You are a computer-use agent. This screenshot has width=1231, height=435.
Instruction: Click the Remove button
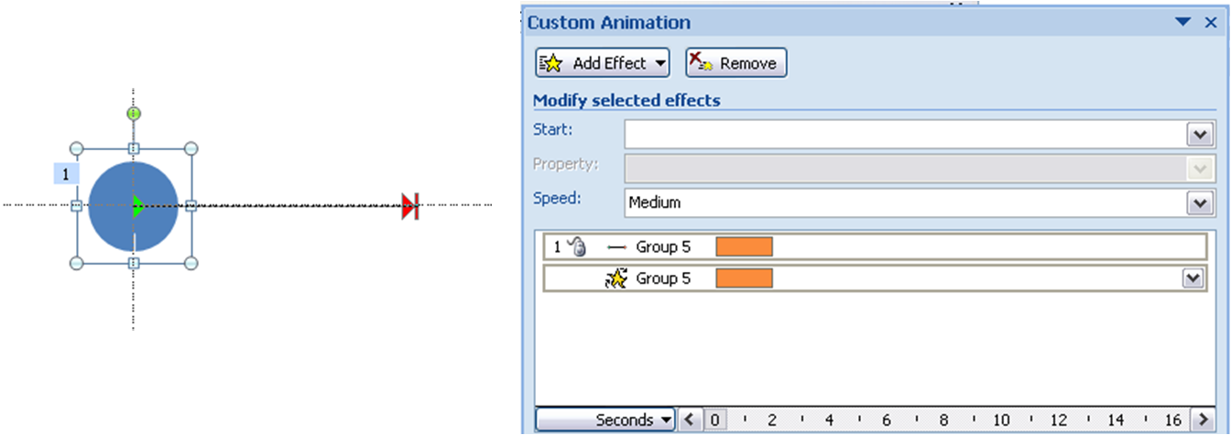735,63
